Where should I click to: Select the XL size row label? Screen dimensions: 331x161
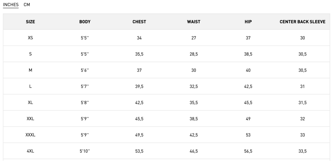pyautogui.click(x=30, y=103)
